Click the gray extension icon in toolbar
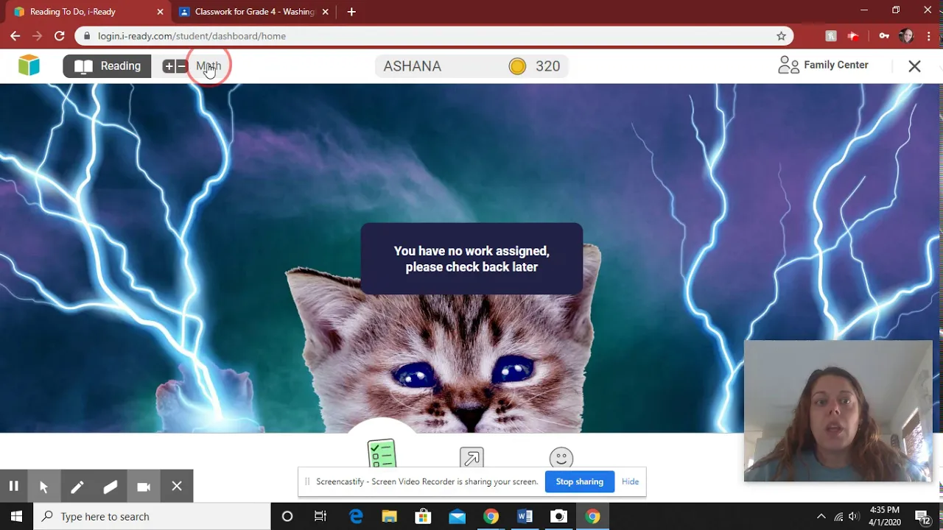 click(831, 35)
